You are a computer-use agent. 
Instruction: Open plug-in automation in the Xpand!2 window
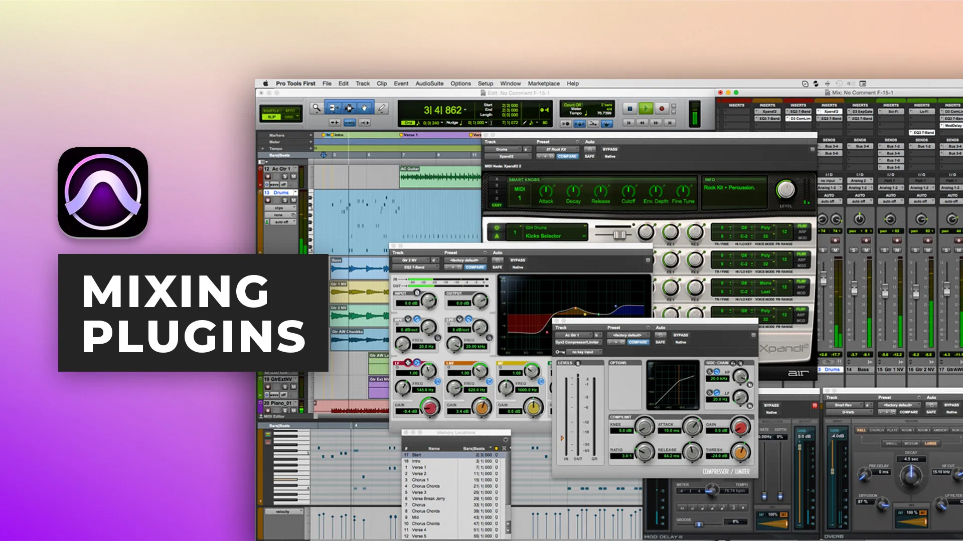pos(590,149)
